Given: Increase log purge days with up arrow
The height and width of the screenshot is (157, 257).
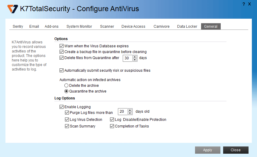Looking at the screenshot, I should point(130,110).
